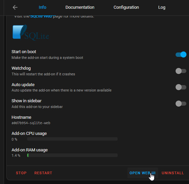The image size is (189, 184).
Task: Open the add-on web UI
Action: click(143, 173)
